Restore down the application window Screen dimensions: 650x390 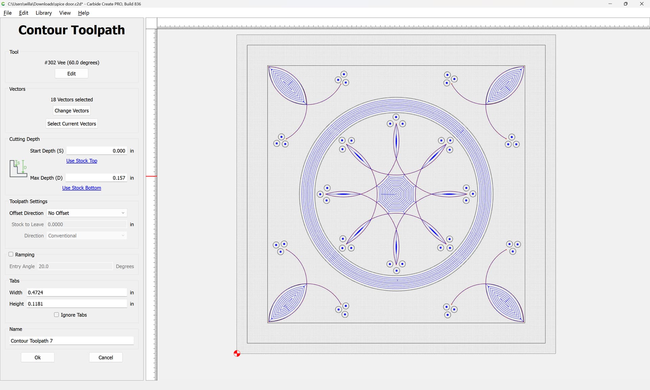tap(626, 4)
